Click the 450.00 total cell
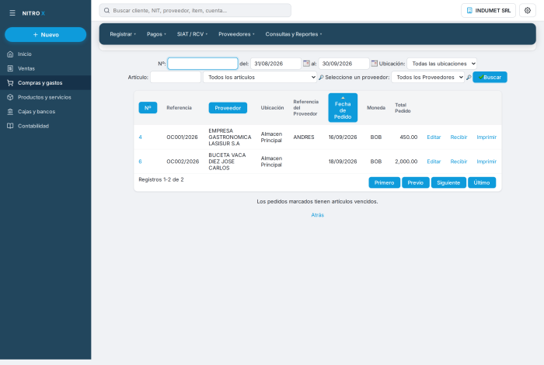544x365 pixels. coord(408,137)
